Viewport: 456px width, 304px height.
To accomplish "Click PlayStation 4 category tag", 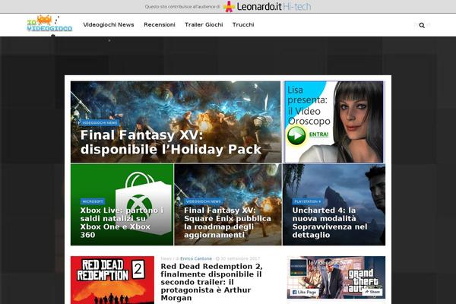I will 307,201.
